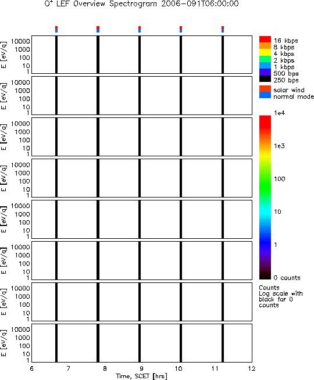Click the counts color bar at 1e3
The height and width of the screenshot is (380, 314).
tap(265, 146)
